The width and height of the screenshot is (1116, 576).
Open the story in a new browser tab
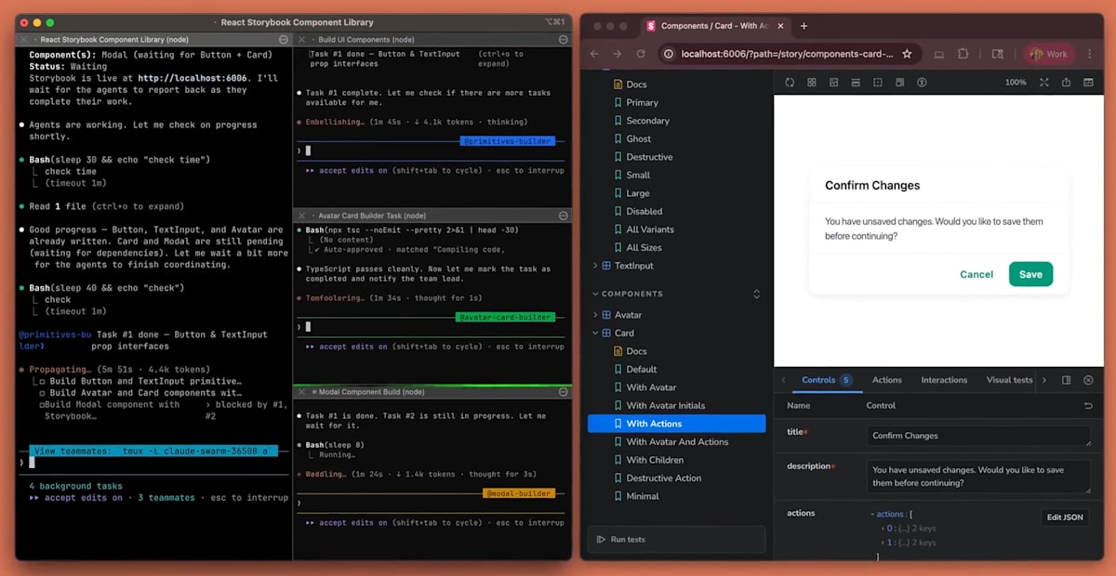(x=1066, y=82)
